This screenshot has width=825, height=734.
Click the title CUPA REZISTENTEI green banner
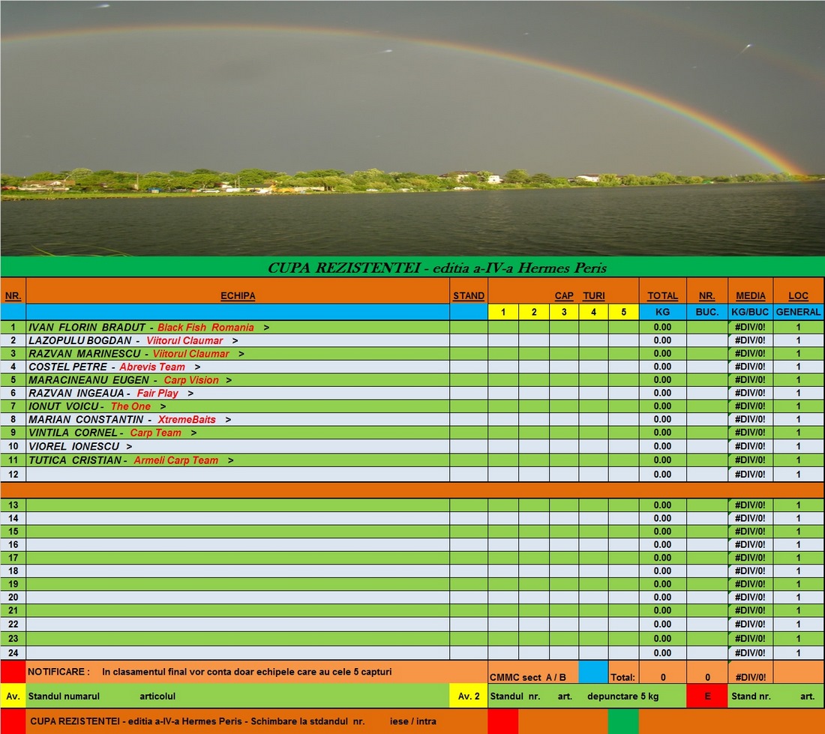tap(412, 267)
